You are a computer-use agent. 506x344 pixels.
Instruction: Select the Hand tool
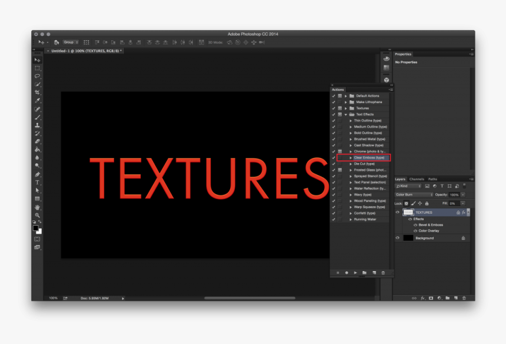point(38,207)
